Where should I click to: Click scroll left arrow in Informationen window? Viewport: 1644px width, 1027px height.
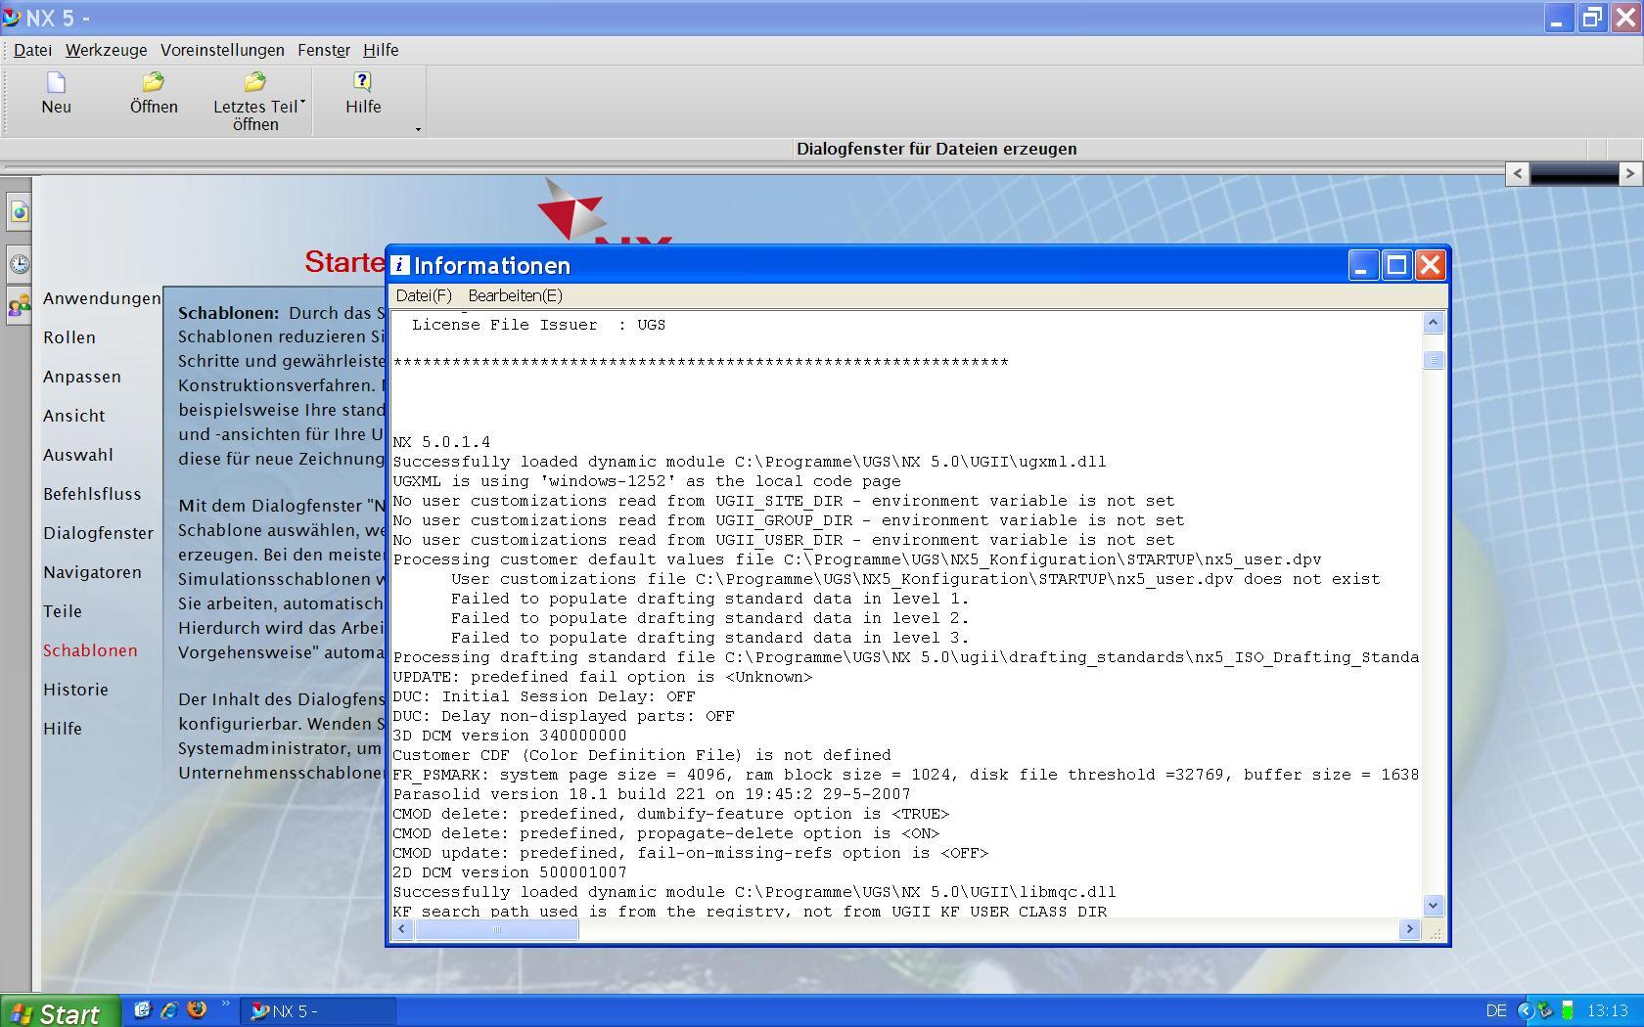point(401,929)
